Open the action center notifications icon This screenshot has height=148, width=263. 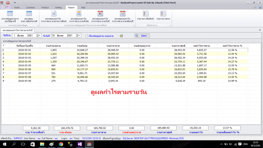tap(240, 144)
